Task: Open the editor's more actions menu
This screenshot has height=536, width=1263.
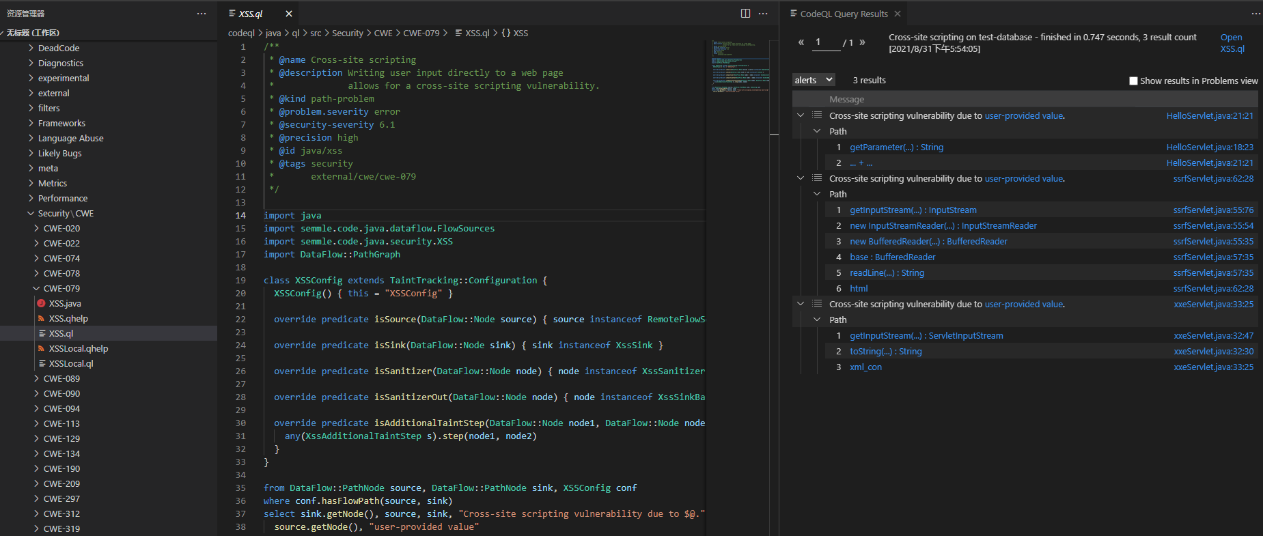Action: [764, 14]
